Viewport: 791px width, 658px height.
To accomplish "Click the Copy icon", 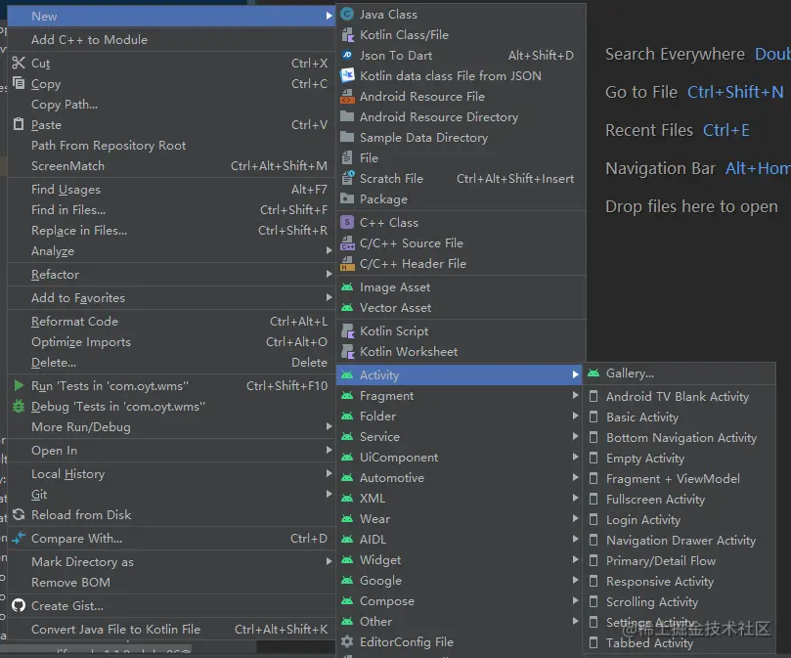I will [x=19, y=83].
